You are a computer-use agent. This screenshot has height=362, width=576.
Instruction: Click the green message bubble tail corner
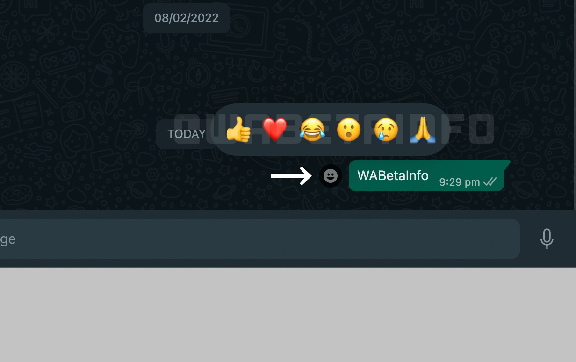tap(506, 164)
